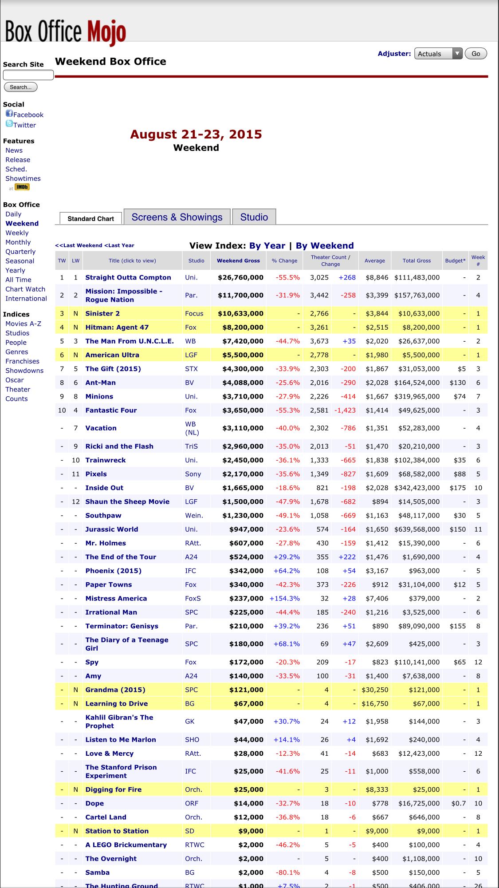Select the Standard Chart tab
This screenshot has width=499, height=888.
click(90, 219)
